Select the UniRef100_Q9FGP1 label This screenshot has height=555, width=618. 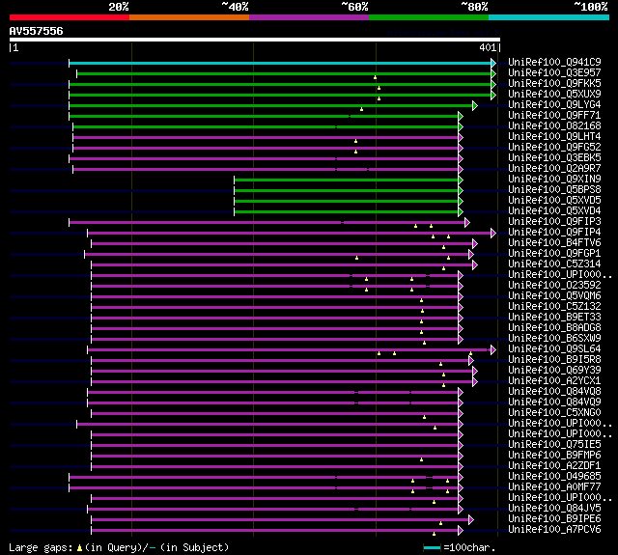(554, 254)
